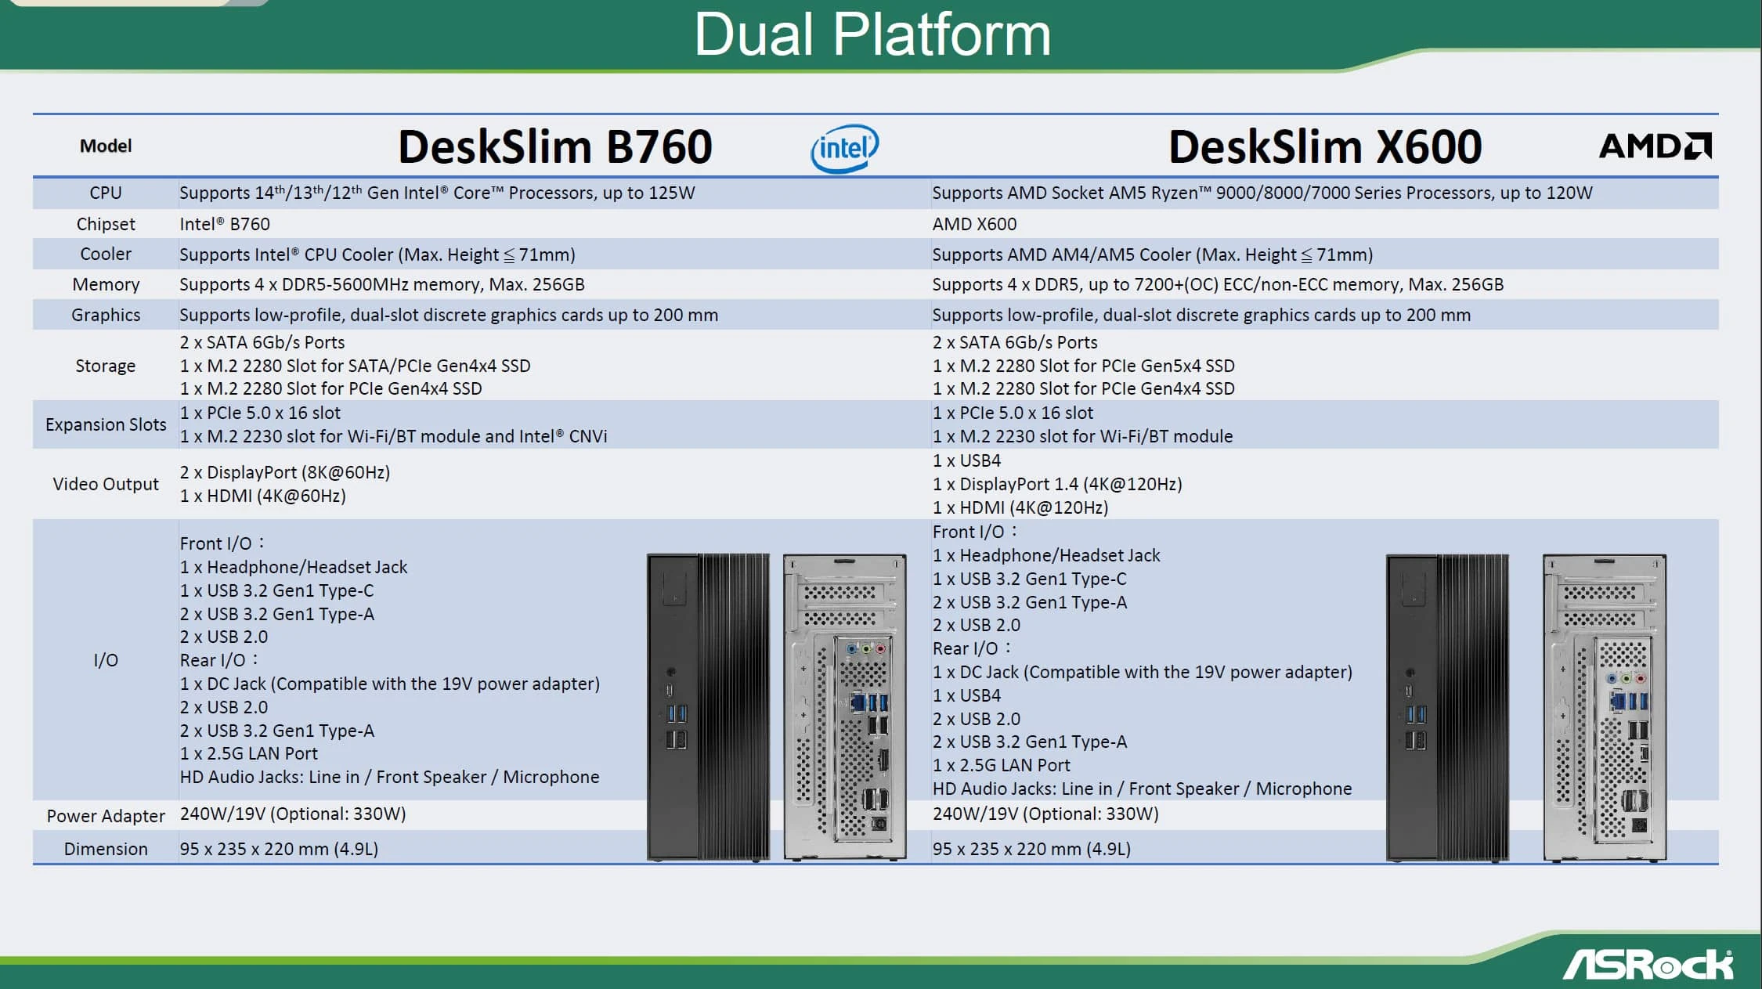Viewport: 1762px width, 989px height.
Task: Click the 1 x USB4 video output line
Action: (966, 460)
